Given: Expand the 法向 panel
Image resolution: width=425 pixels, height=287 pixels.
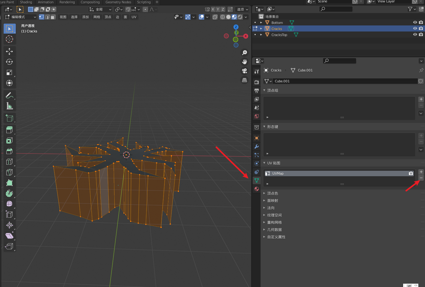Looking at the screenshot, I should click(x=264, y=208).
